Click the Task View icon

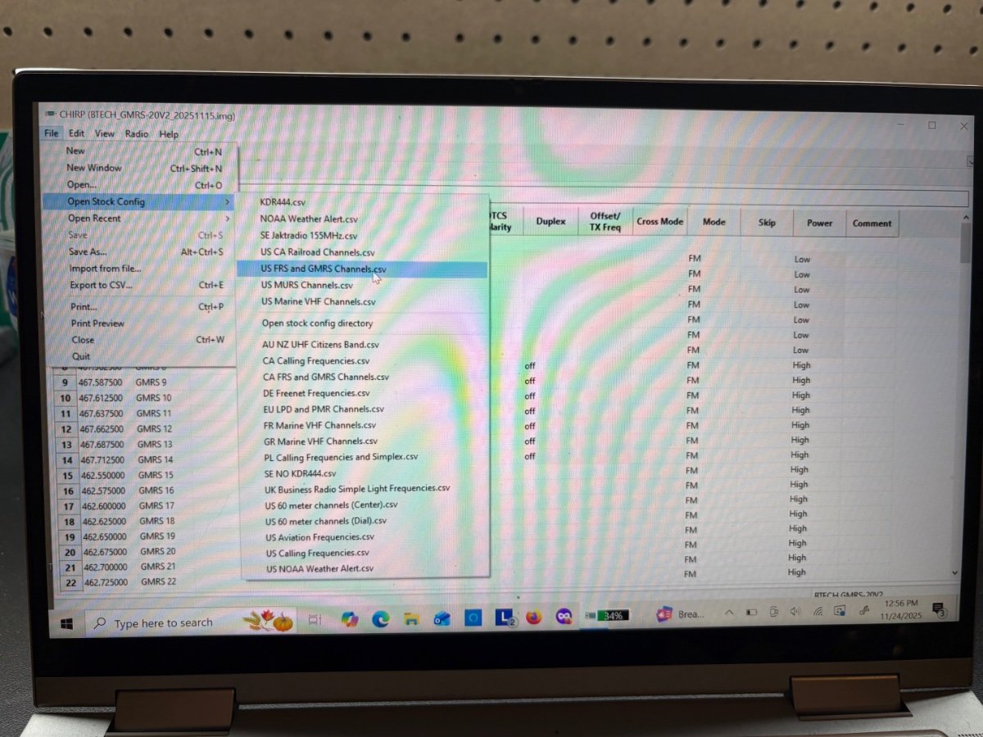coord(315,622)
